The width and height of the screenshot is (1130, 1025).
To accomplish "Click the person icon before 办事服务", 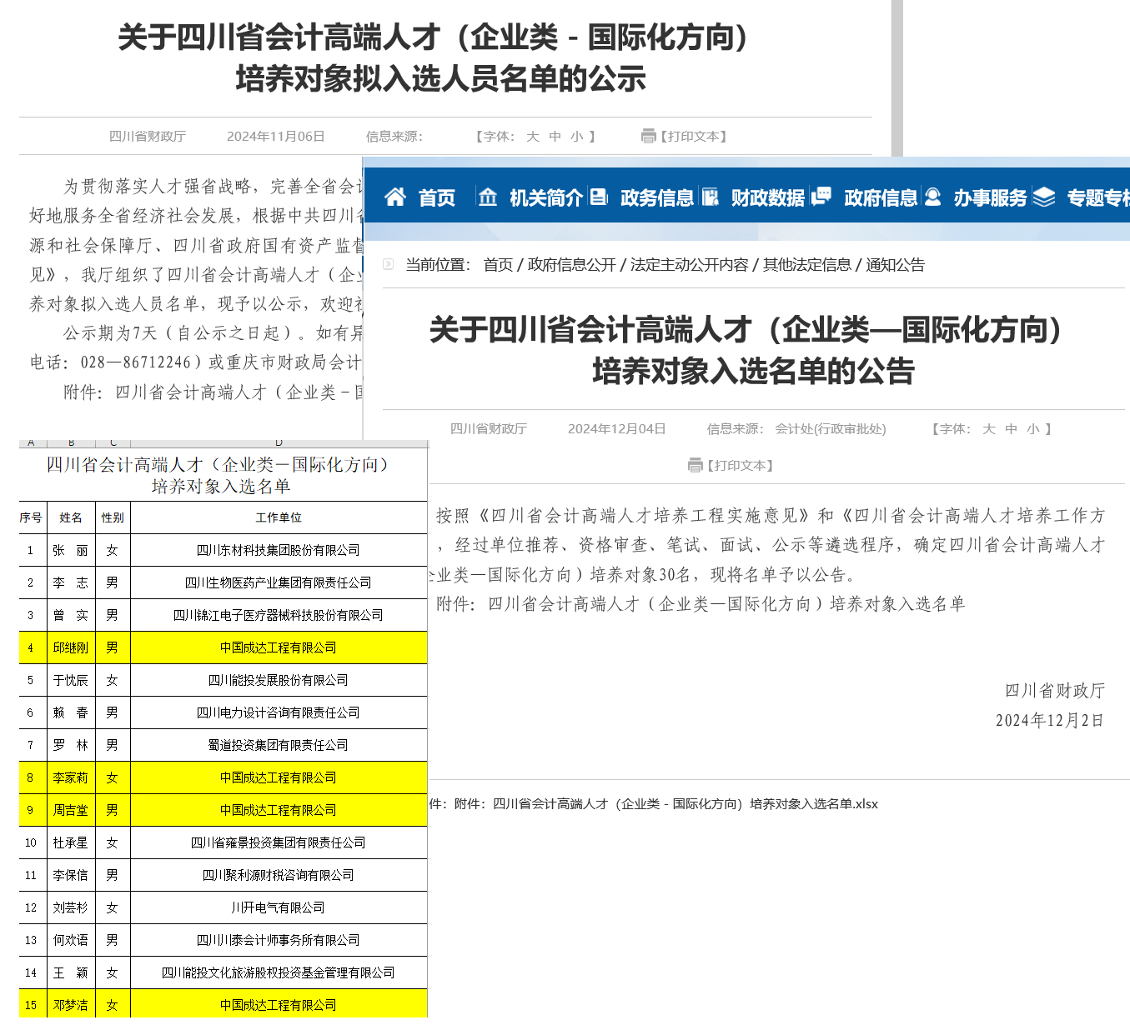I will 932,197.
